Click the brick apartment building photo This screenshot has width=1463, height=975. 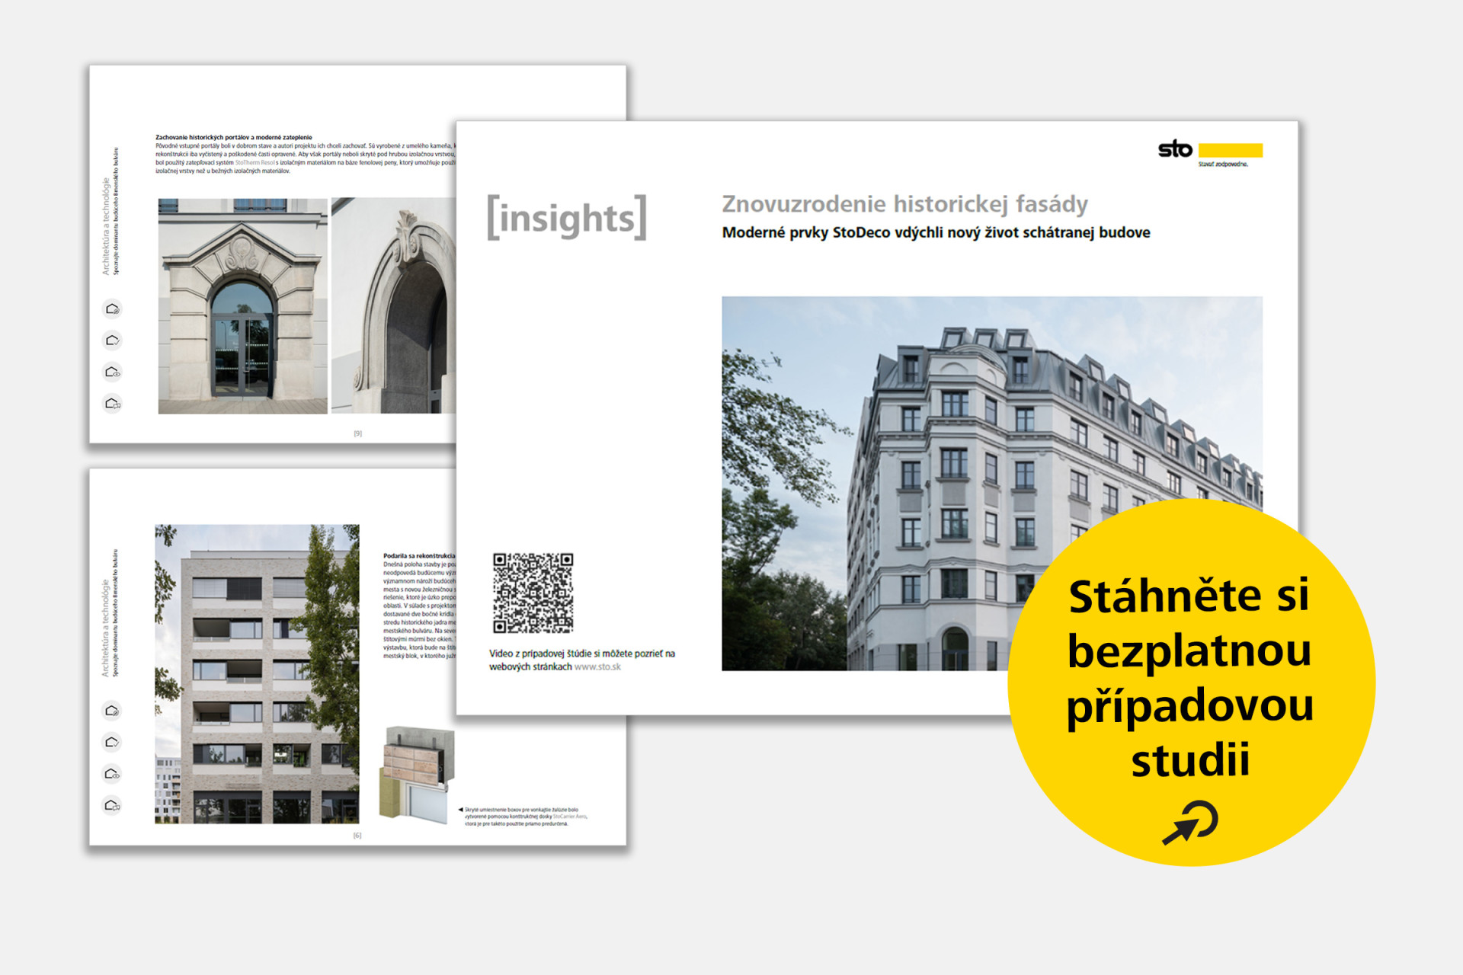tap(257, 673)
